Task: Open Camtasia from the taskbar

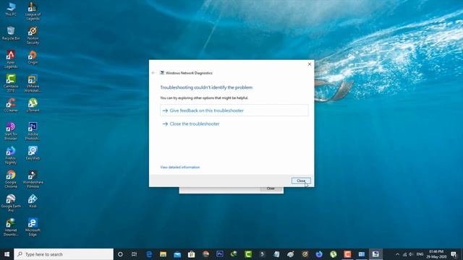Action: tap(248, 254)
